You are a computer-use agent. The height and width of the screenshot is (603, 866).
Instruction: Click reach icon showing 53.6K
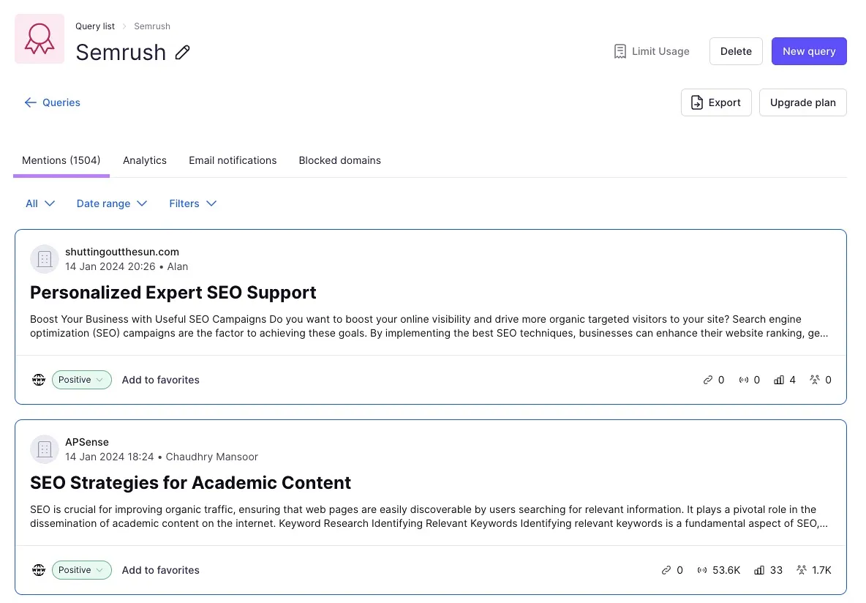point(702,570)
